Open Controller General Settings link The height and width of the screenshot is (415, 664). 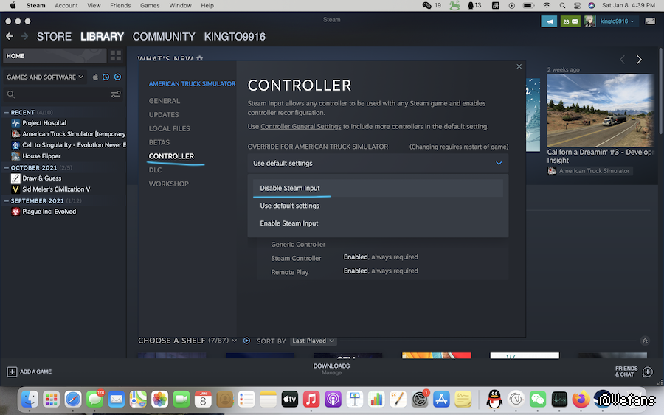(301, 126)
